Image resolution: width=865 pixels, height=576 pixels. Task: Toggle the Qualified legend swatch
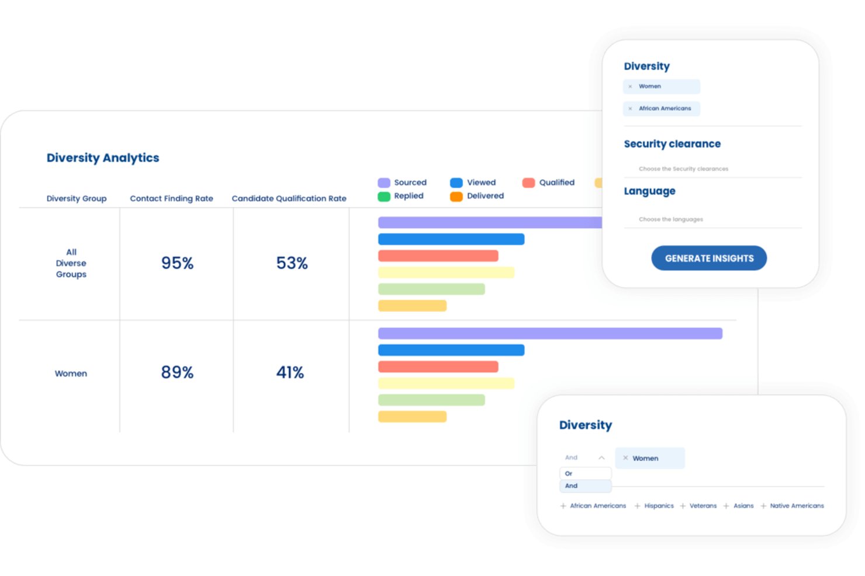tap(529, 183)
